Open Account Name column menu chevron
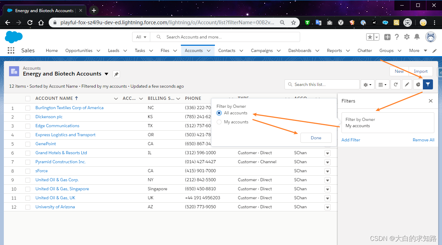This screenshot has width=442, height=245. (x=116, y=98)
